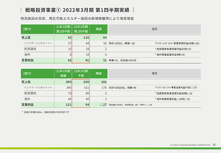Screen dimensions: 221x153
Task: Click the note 海外事業営業利益4億(+9)
Action: pos(170,55)
